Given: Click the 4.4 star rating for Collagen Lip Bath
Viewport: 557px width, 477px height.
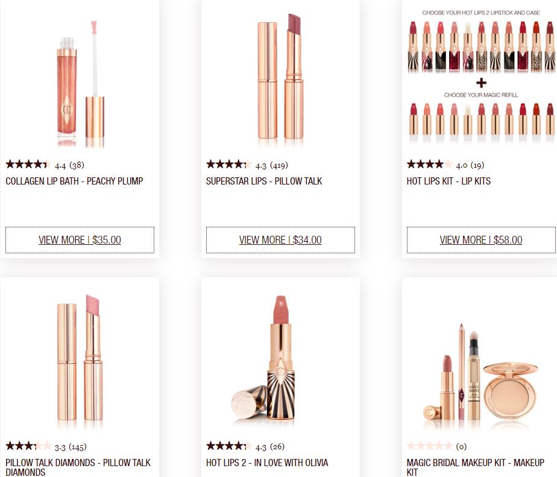Looking at the screenshot, I should [45, 165].
